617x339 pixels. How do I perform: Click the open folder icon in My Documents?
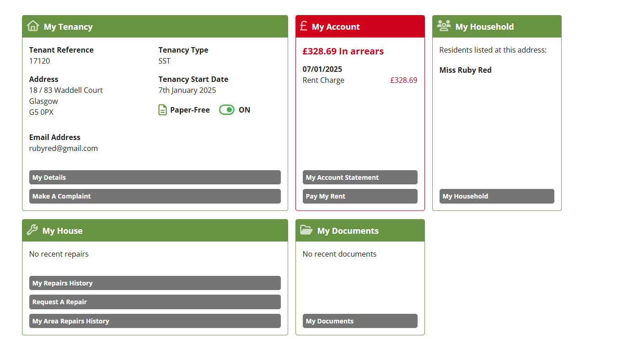pos(306,230)
